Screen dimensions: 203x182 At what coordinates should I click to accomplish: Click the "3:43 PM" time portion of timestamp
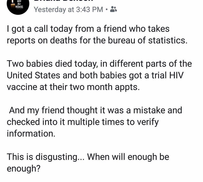[89, 10]
